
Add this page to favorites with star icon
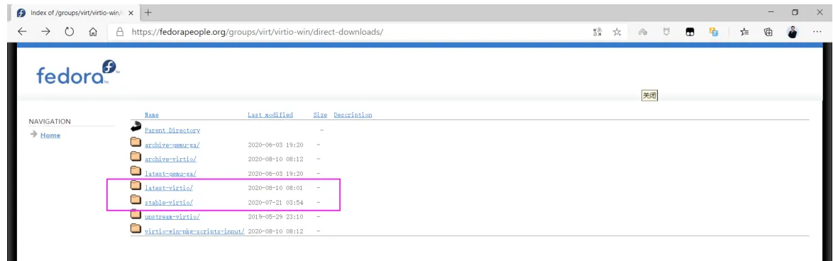[x=617, y=32]
